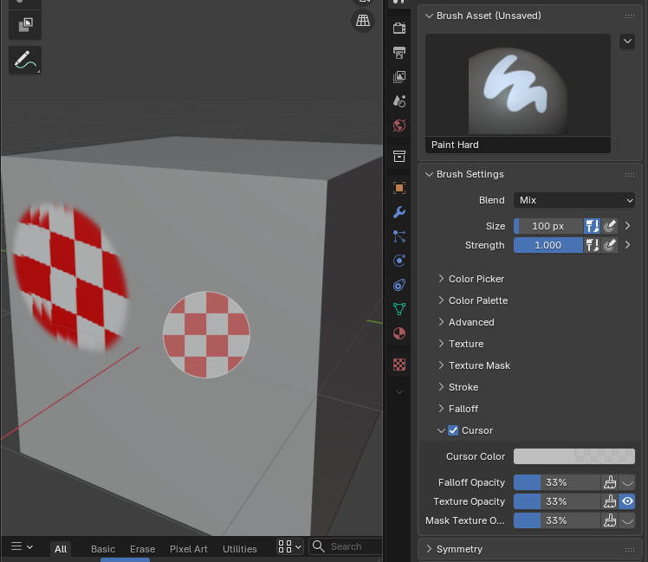The width and height of the screenshot is (648, 562).
Task: Expand Strength extra options arrow
Action: coord(627,245)
